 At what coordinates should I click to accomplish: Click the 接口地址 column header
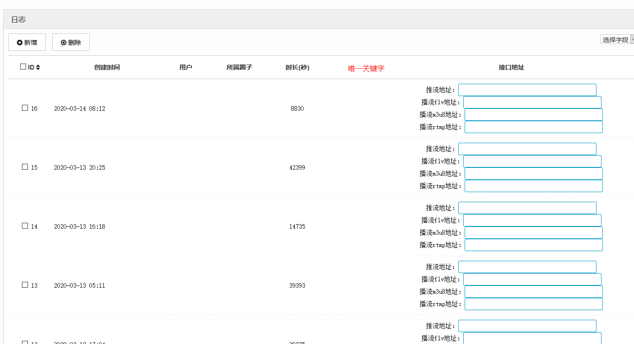(511, 67)
